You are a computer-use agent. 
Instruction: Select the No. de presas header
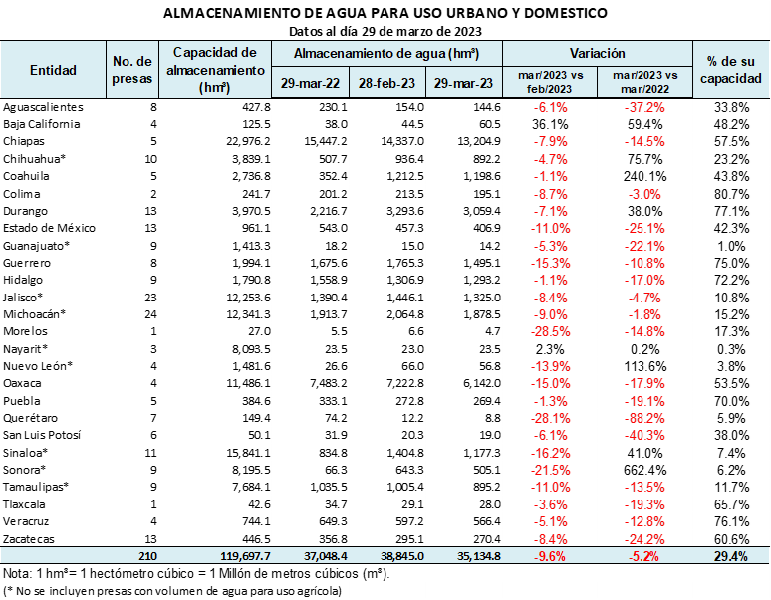tap(131, 70)
